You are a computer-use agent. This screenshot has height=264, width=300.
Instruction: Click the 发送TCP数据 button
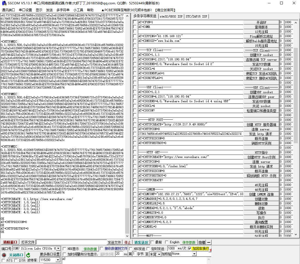point(261,64)
